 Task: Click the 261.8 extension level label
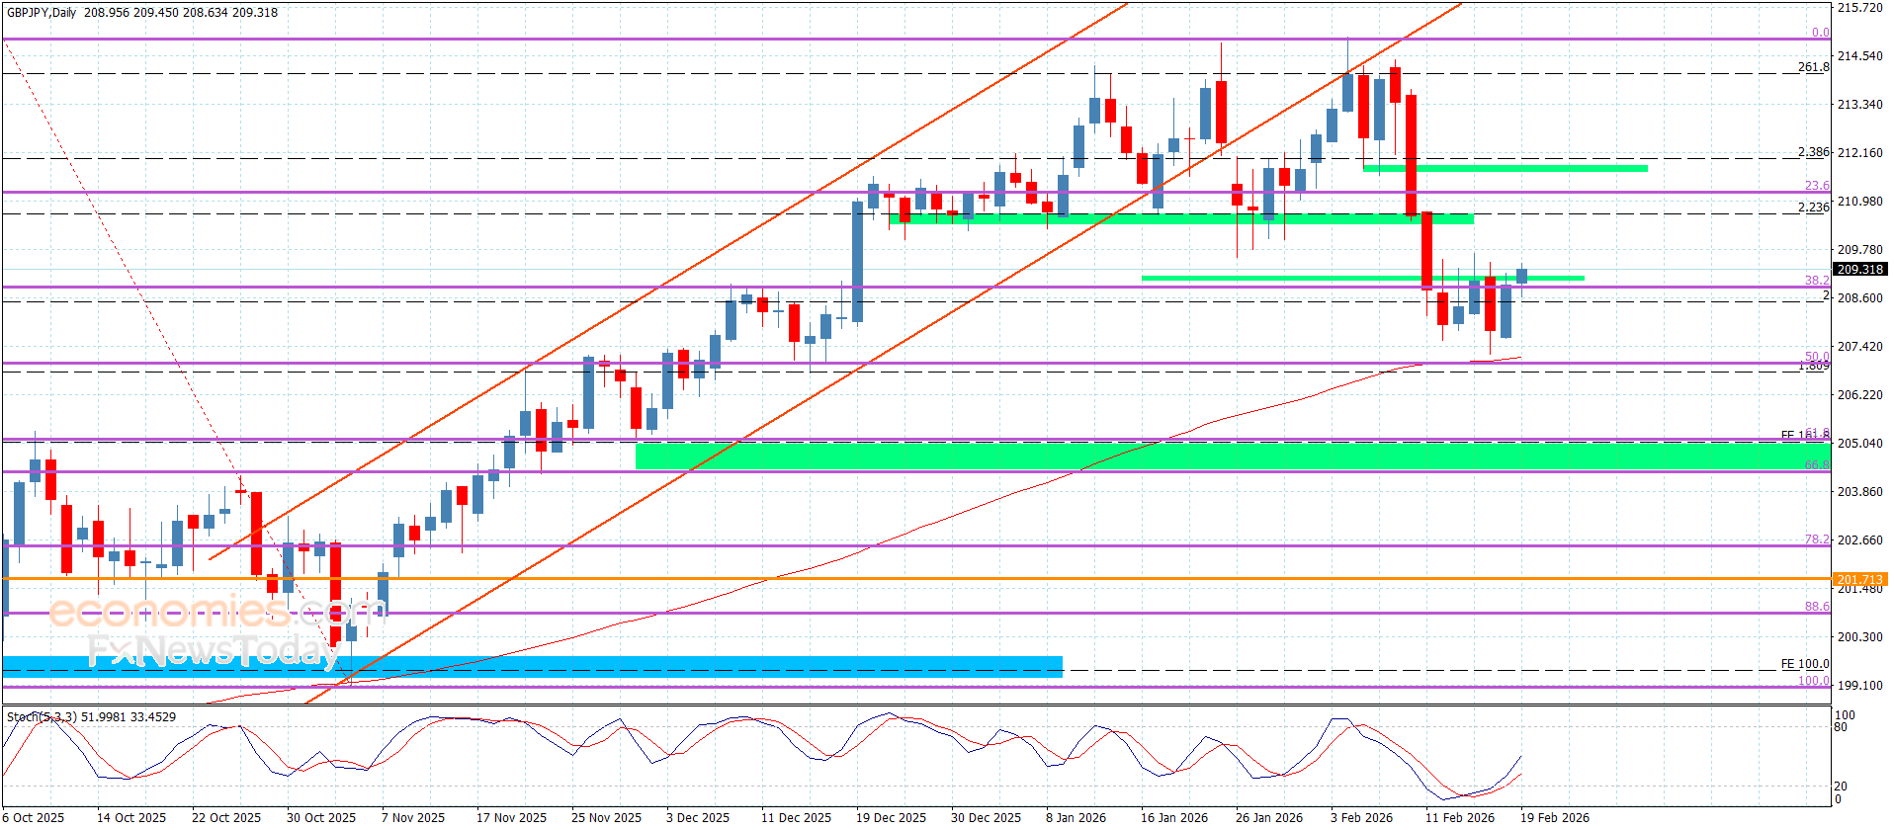1813,67
